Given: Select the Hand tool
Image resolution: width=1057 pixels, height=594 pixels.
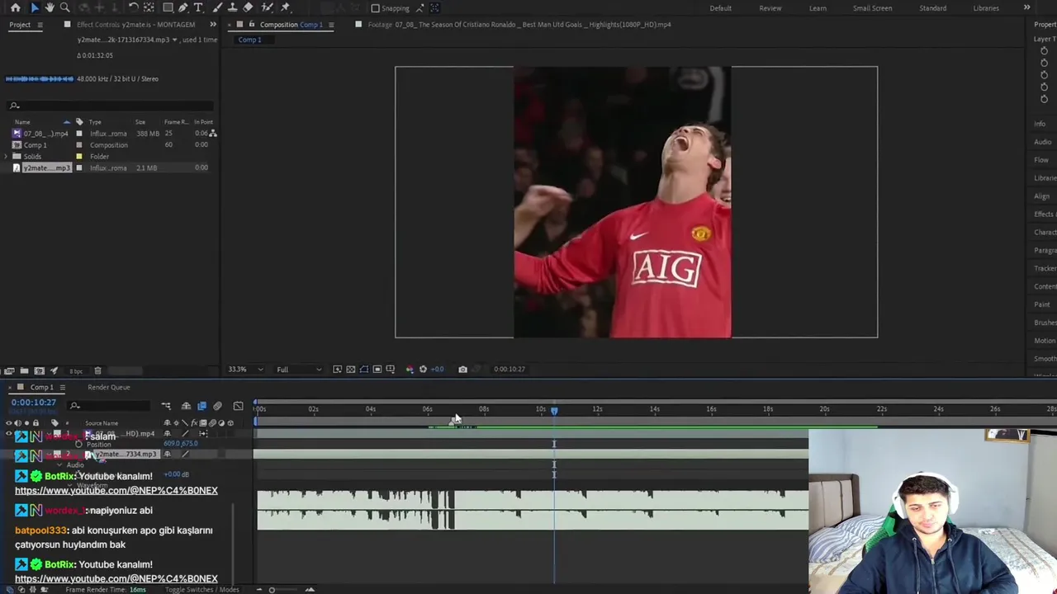Looking at the screenshot, I should (x=50, y=7).
